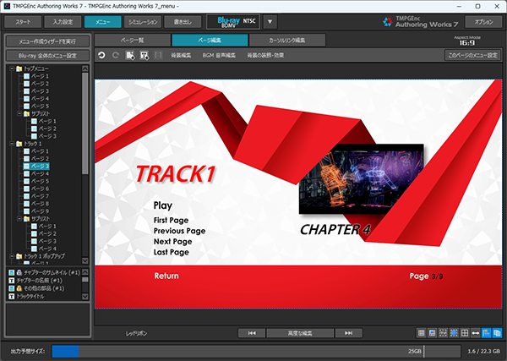Image resolution: width=507 pixels, height=361 pixels.
Task: Open BGM 音声編集
Action: [219, 55]
